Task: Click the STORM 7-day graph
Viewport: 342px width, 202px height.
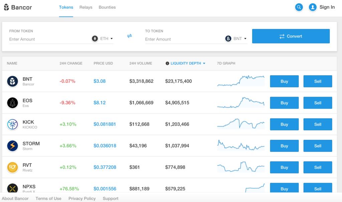Action: click(x=241, y=145)
